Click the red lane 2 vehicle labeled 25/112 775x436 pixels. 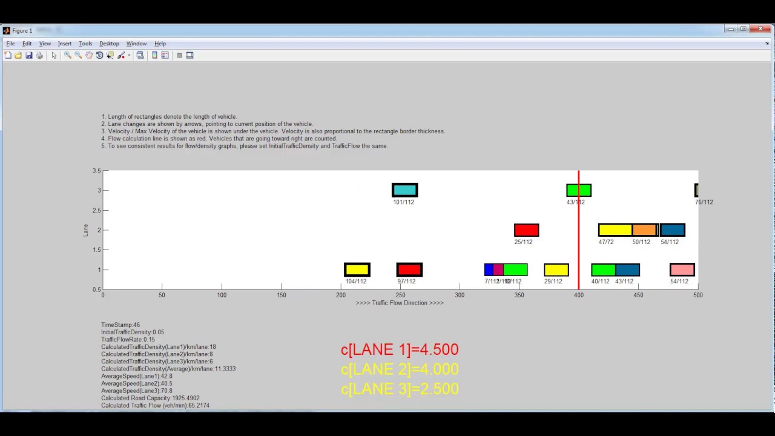point(526,230)
